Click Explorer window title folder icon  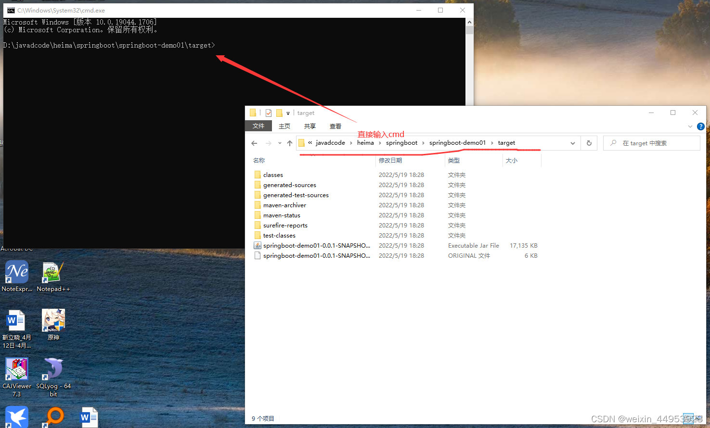coord(253,113)
